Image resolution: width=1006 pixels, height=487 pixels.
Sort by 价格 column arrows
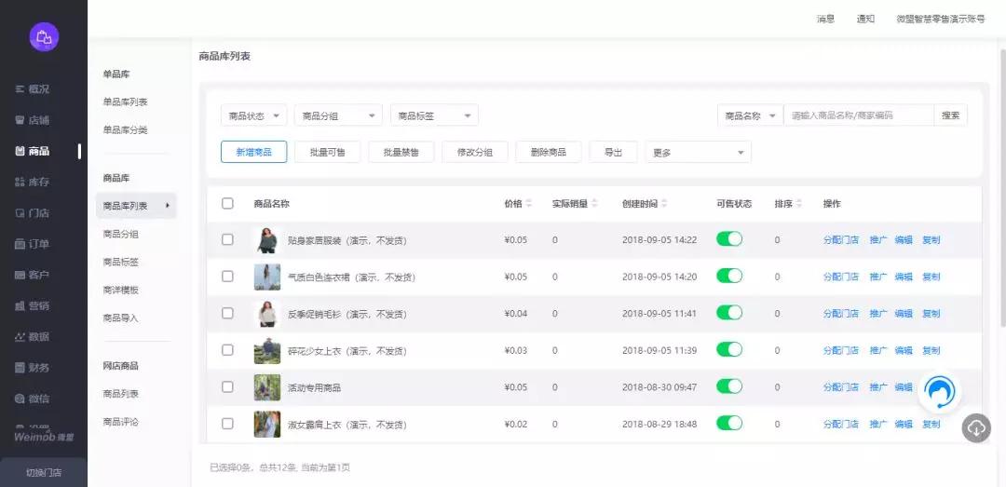point(529,203)
